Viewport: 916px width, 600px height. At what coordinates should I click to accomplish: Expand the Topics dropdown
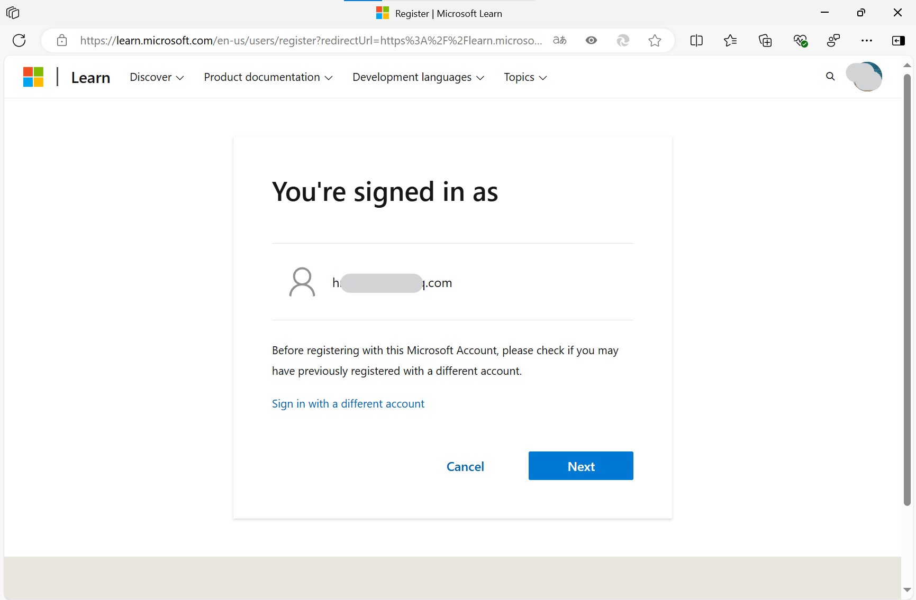point(525,77)
